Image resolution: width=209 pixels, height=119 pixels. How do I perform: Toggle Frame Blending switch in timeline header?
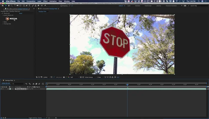click(36, 84)
